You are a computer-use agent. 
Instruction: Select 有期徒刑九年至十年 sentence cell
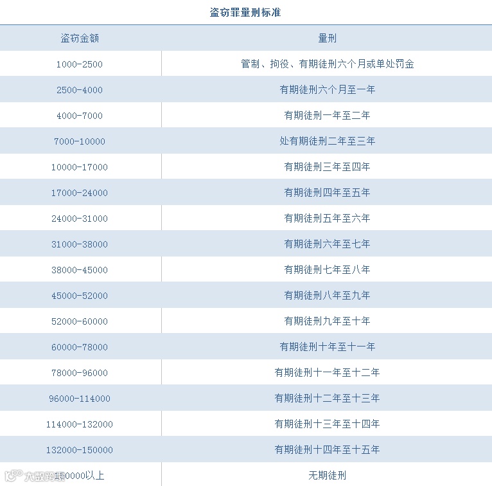point(328,321)
